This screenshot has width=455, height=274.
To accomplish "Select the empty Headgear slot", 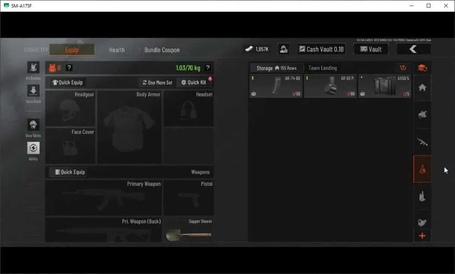I will point(70,108).
